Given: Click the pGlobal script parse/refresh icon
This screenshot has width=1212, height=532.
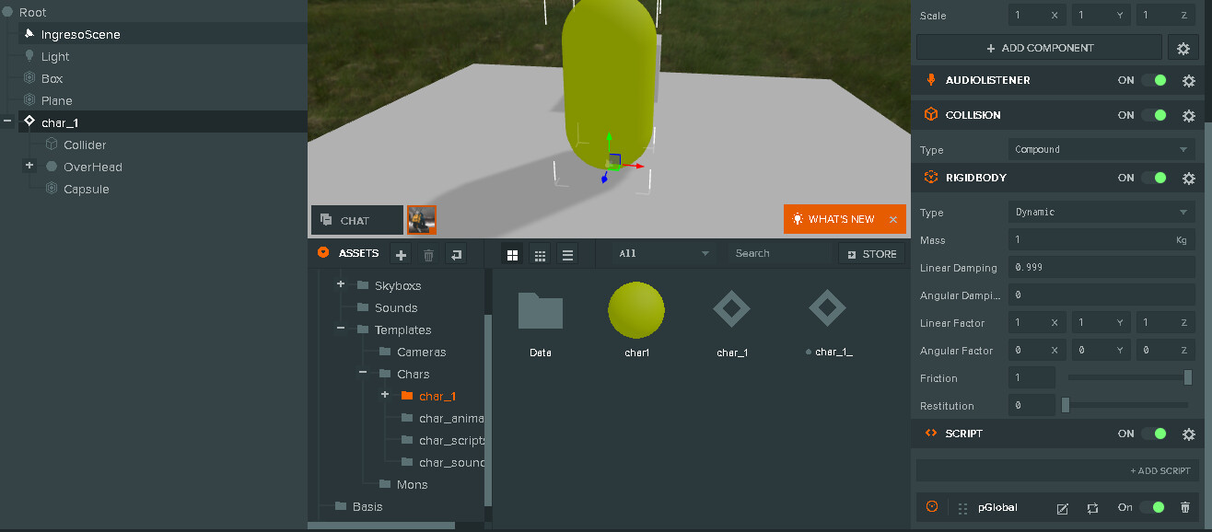Looking at the screenshot, I should point(1092,508).
